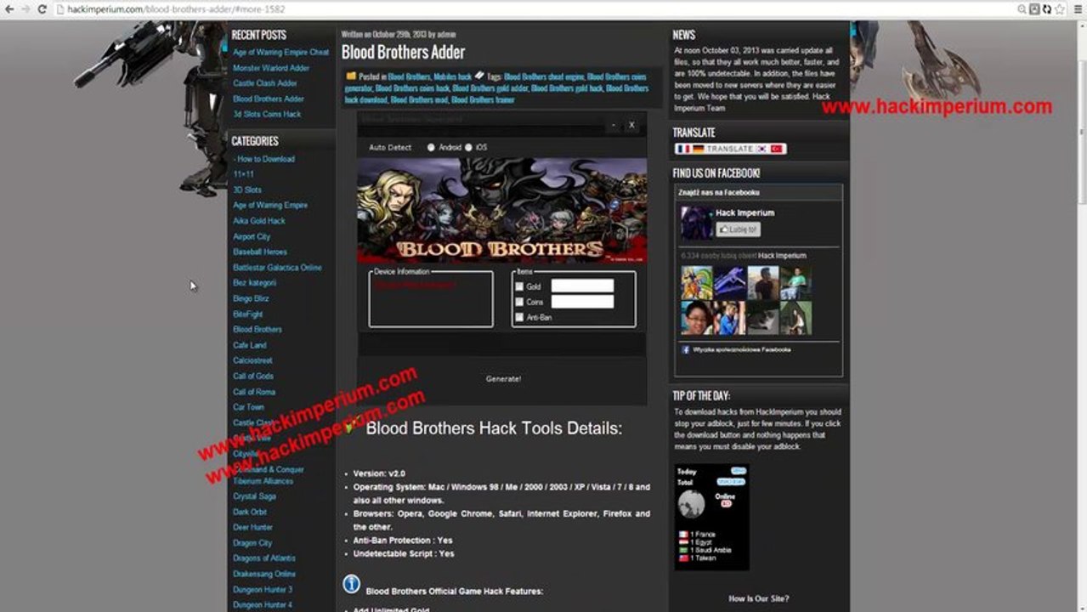Open the Baseball Heroes category
The height and width of the screenshot is (612, 1087).
coord(260,252)
